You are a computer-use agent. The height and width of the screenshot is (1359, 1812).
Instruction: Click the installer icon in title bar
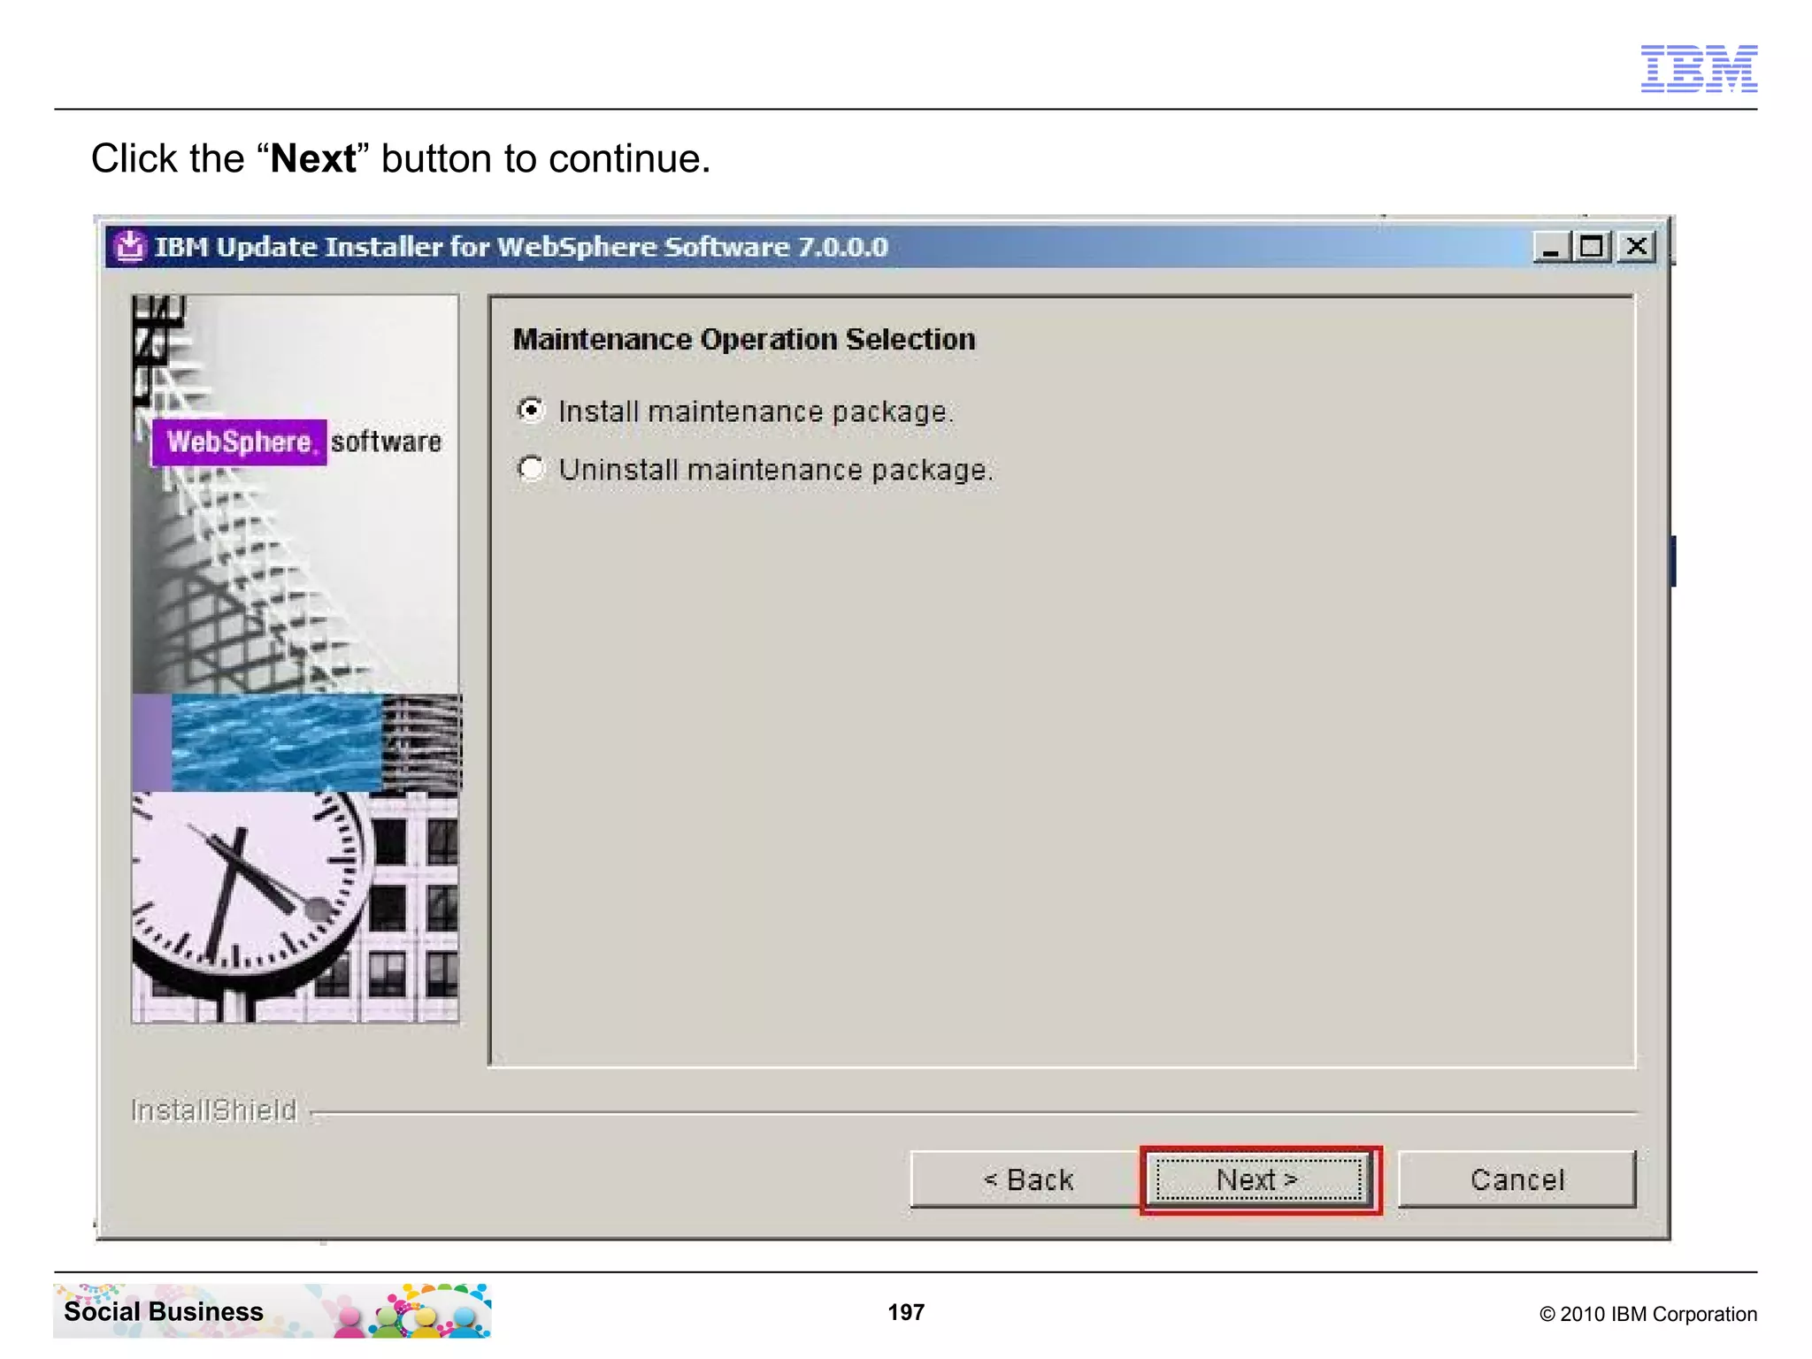click(129, 247)
